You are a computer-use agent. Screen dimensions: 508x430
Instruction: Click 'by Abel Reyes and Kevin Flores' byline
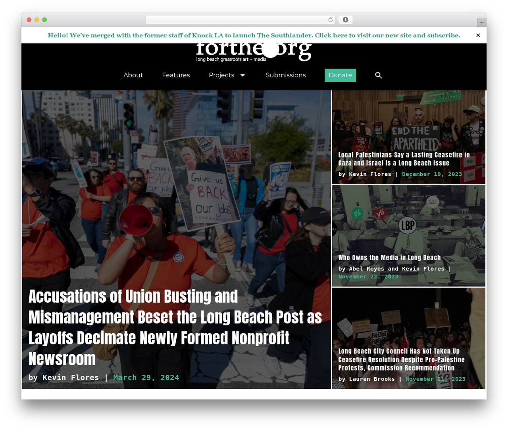(x=391, y=269)
